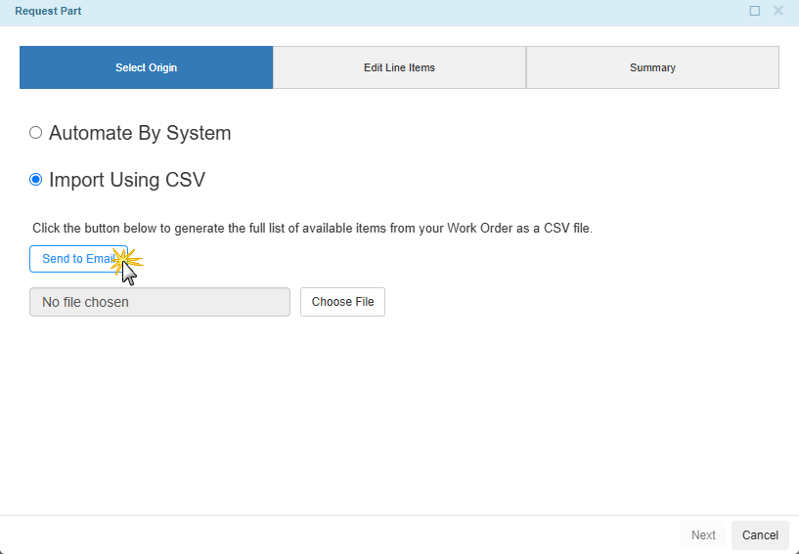Click empty footer space left of Next
799x554 pixels.
[342, 535]
